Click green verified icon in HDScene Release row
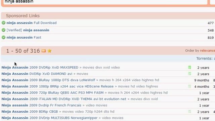 point(189,86)
